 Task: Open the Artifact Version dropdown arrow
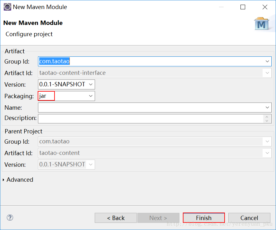(x=91, y=84)
